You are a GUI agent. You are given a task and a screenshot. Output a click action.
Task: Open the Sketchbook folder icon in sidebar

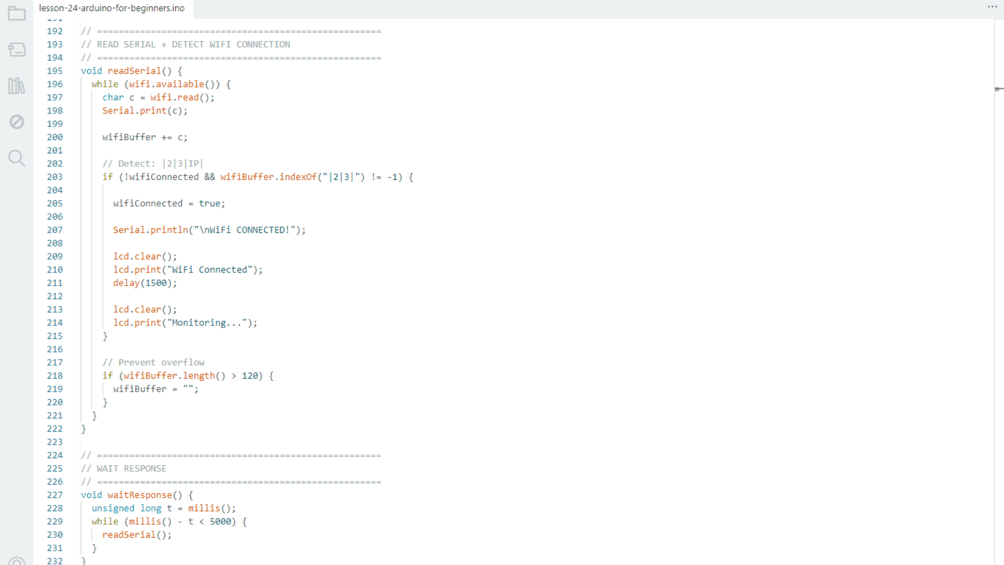pyautogui.click(x=17, y=14)
